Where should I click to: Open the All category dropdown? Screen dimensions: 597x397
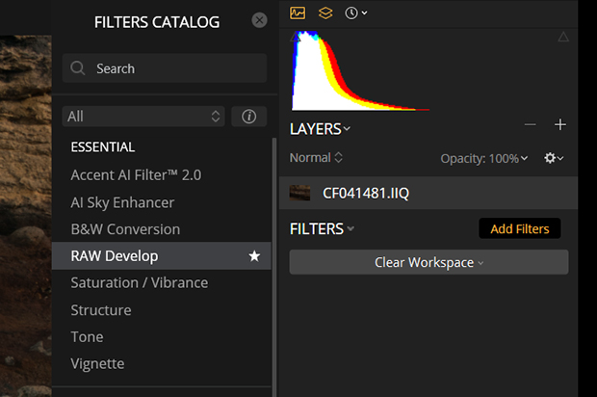pos(143,117)
